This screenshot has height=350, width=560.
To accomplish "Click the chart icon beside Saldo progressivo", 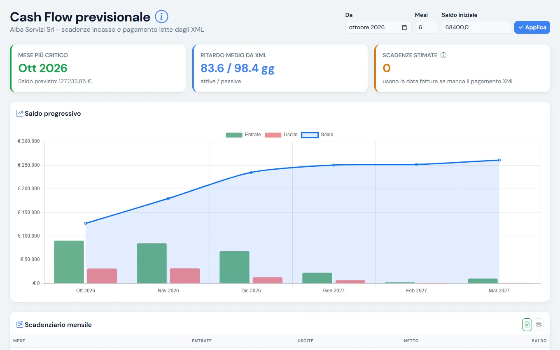I will pyautogui.click(x=20, y=113).
